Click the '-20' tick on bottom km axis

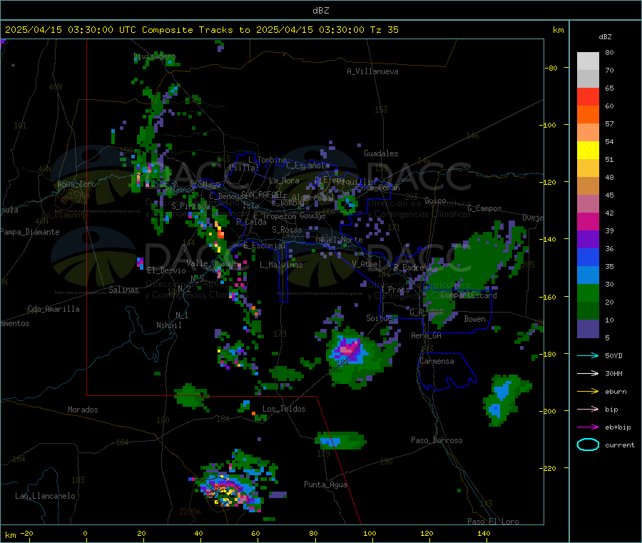(26, 533)
